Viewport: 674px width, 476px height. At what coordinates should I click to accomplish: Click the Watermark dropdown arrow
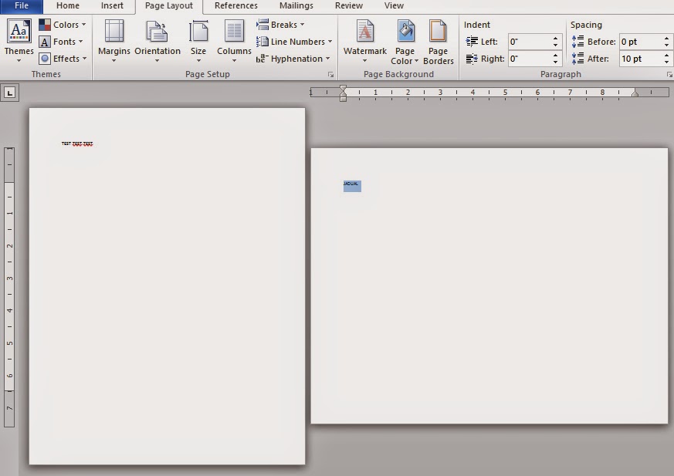click(x=365, y=61)
